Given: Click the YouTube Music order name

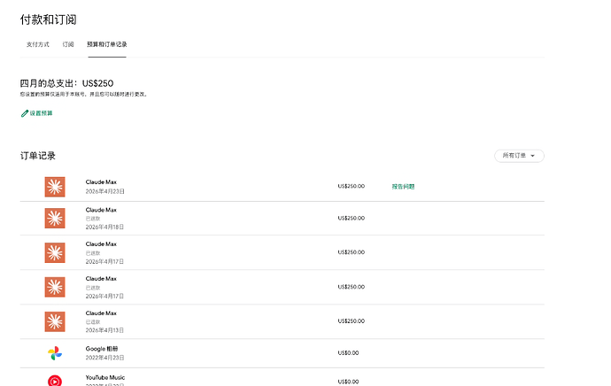Looking at the screenshot, I should pyautogui.click(x=105, y=377).
